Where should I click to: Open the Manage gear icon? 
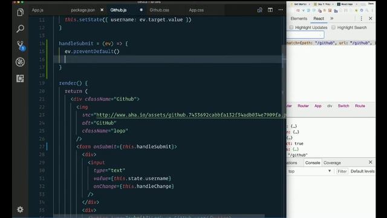(x=20, y=210)
